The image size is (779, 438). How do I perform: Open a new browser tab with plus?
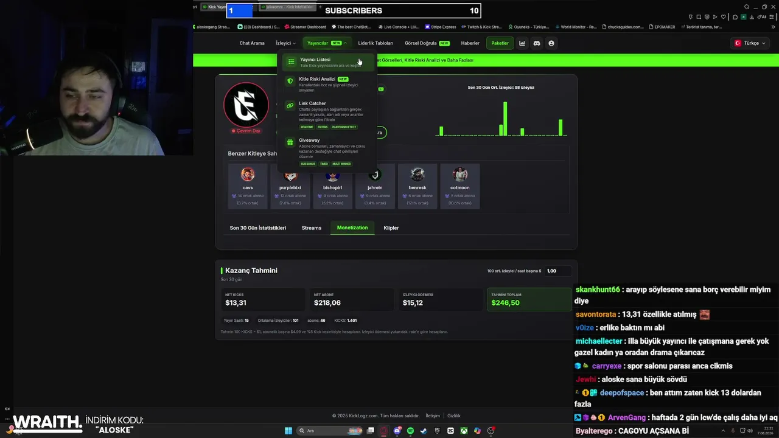pyautogui.click(x=320, y=7)
